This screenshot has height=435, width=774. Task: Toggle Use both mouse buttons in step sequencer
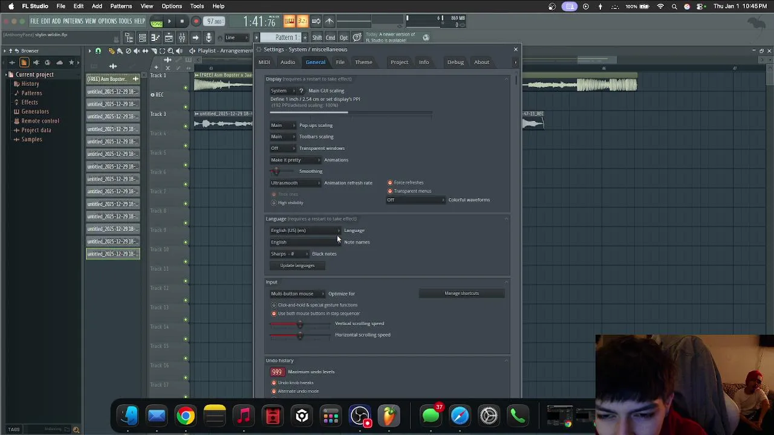click(x=316, y=314)
